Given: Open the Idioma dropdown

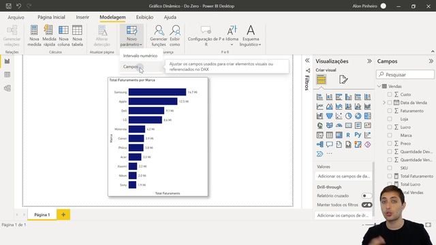Looking at the screenshot, I should (232, 36).
